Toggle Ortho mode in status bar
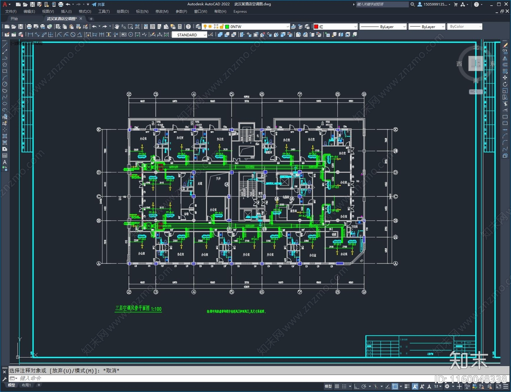The height and width of the screenshot is (392, 511). tap(357, 386)
